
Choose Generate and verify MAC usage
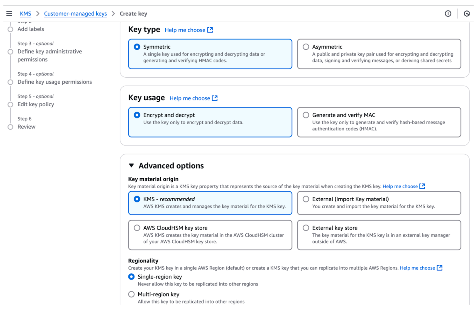(306, 115)
